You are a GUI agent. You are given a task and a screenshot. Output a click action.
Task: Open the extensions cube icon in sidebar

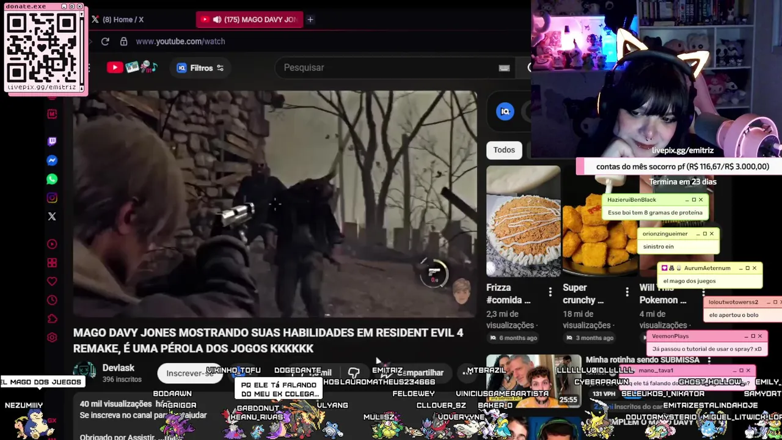tap(52, 319)
